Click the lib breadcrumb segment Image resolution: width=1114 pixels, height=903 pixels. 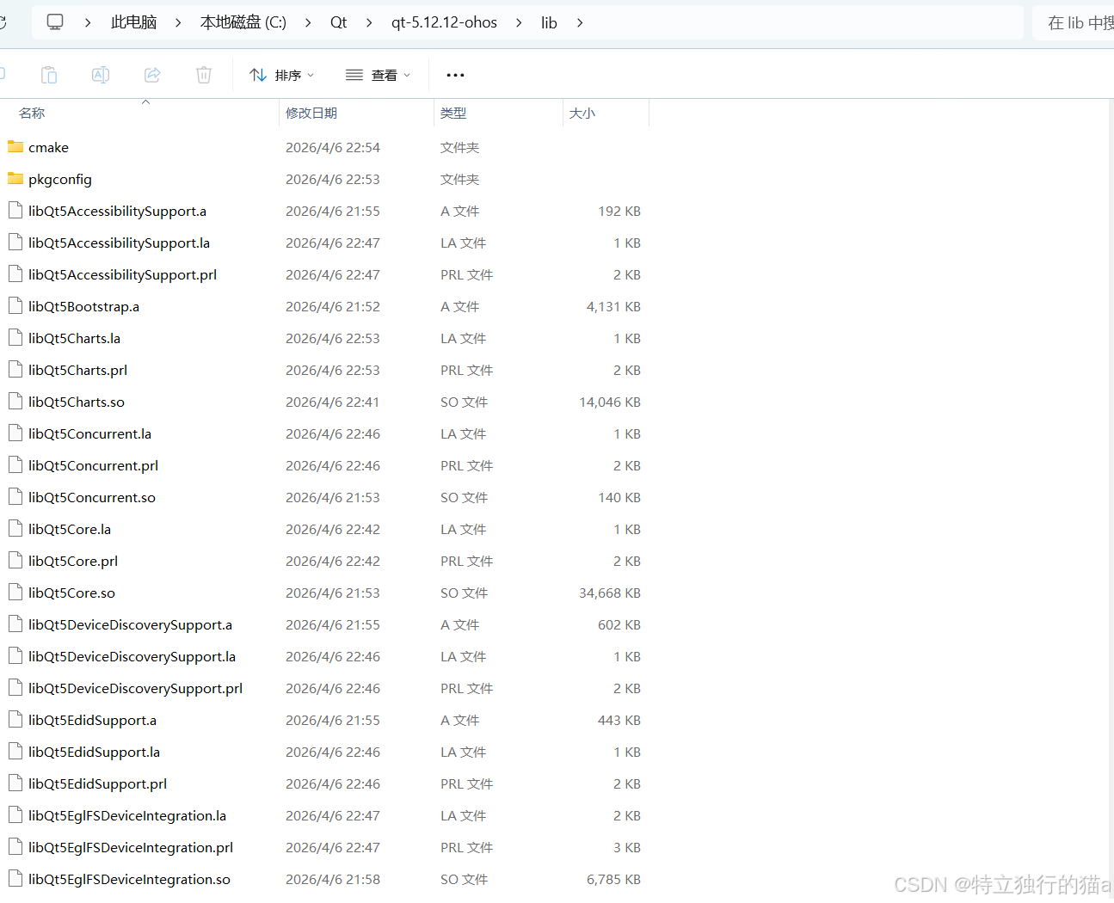[549, 22]
